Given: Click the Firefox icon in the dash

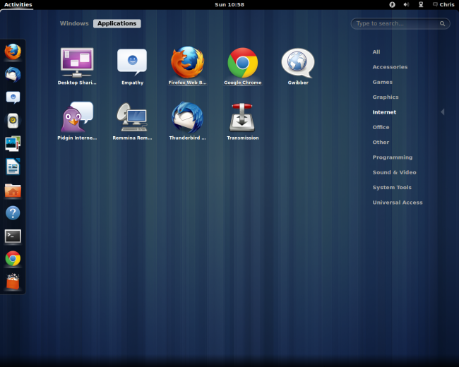Looking at the screenshot, I should coord(13,52).
